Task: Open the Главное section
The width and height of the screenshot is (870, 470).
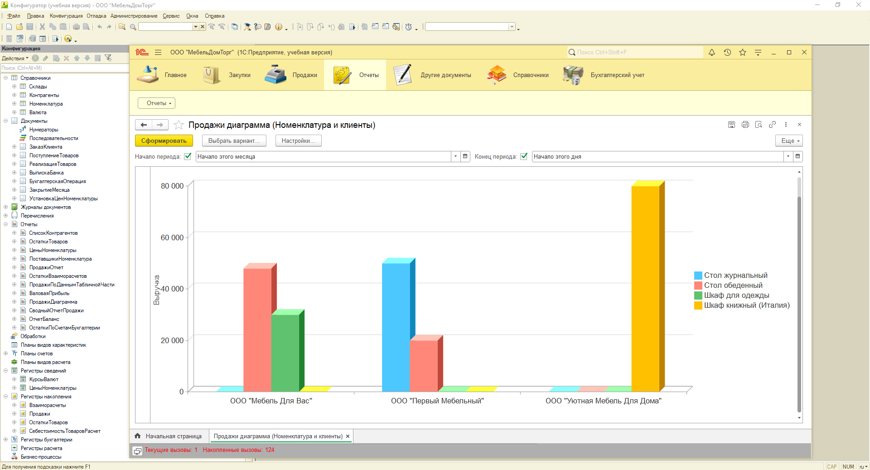Action: tap(162, 75)
